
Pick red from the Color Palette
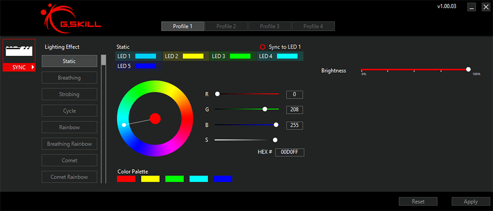pyautogui.click(x=126, y=179)
